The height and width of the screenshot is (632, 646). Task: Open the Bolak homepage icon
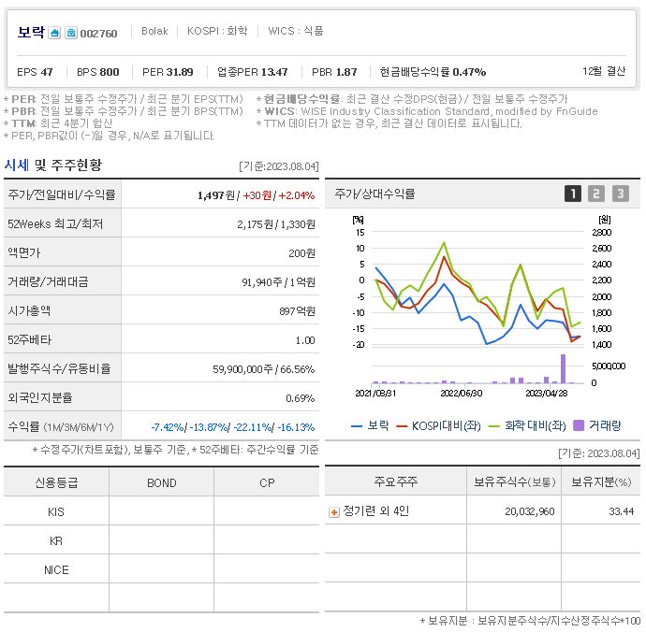(54, 33)
